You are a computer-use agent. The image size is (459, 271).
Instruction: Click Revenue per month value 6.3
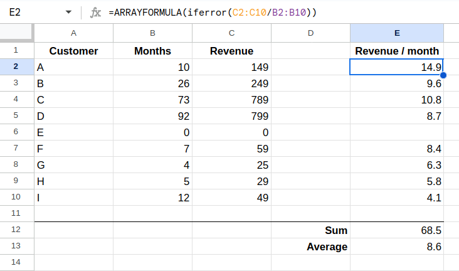[x=397, y=164]
